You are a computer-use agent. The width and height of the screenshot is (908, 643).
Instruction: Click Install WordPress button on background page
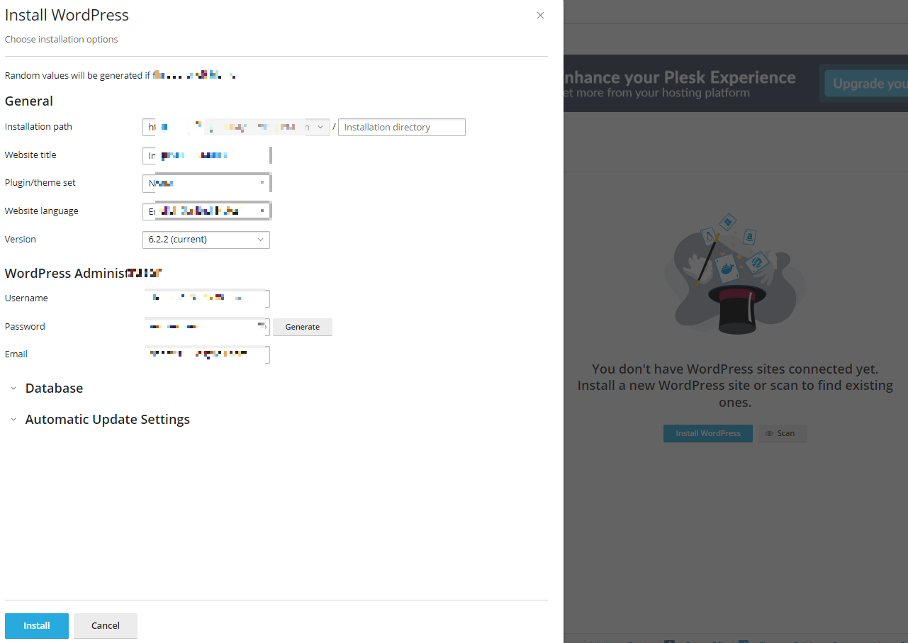point(708,433)
